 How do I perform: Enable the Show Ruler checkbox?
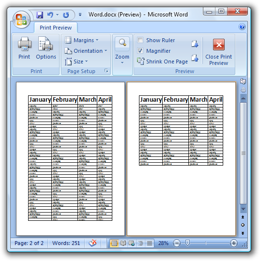pos(140,40)
